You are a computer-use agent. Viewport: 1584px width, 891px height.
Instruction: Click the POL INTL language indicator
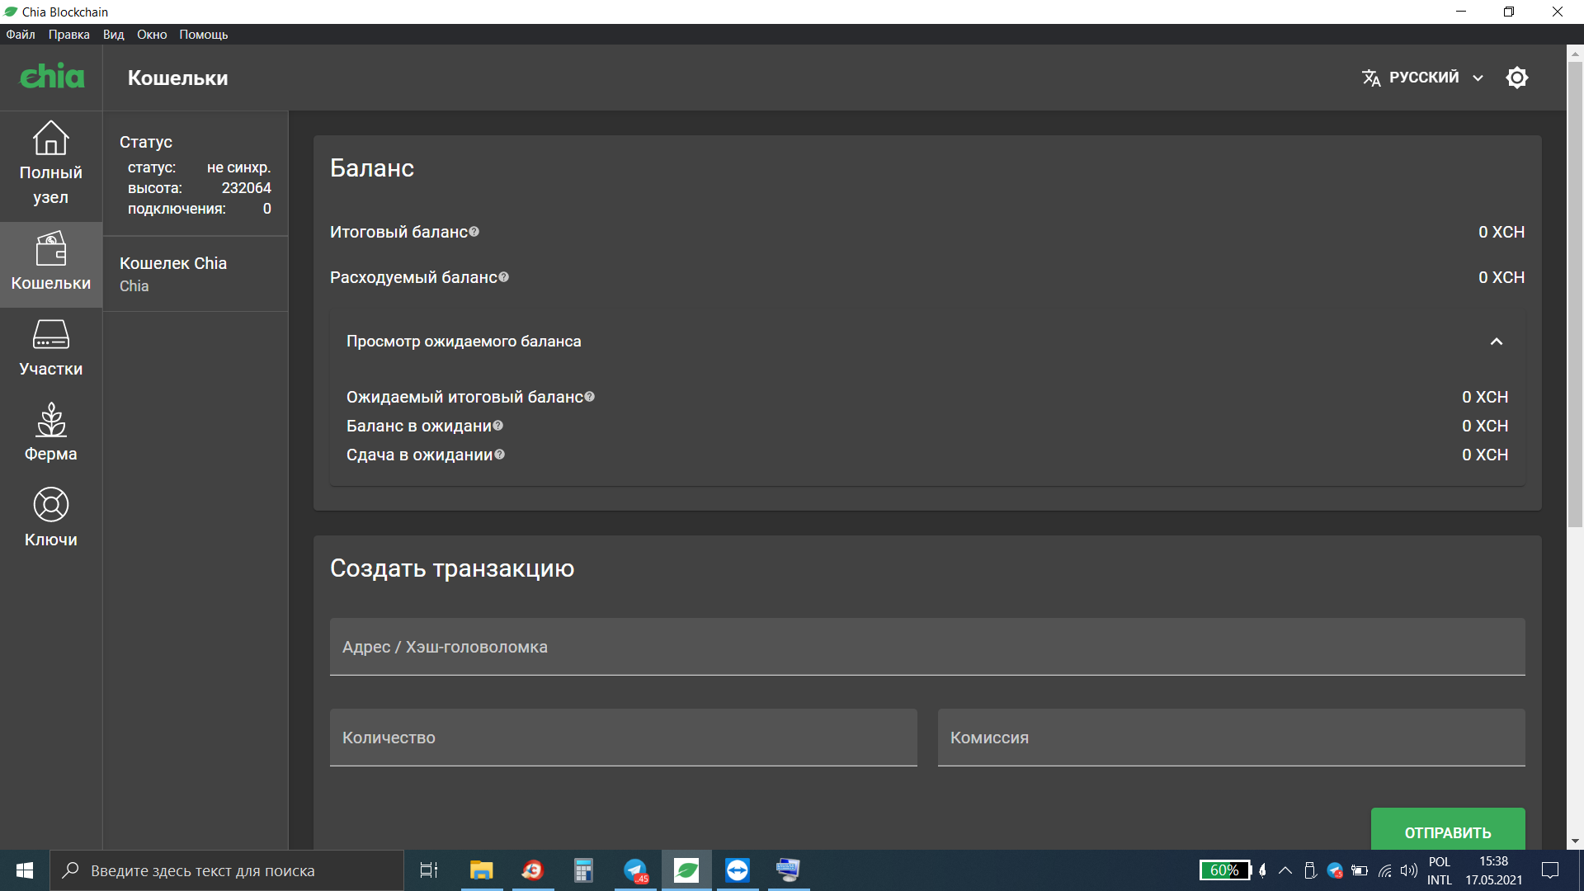(1440, 870)
